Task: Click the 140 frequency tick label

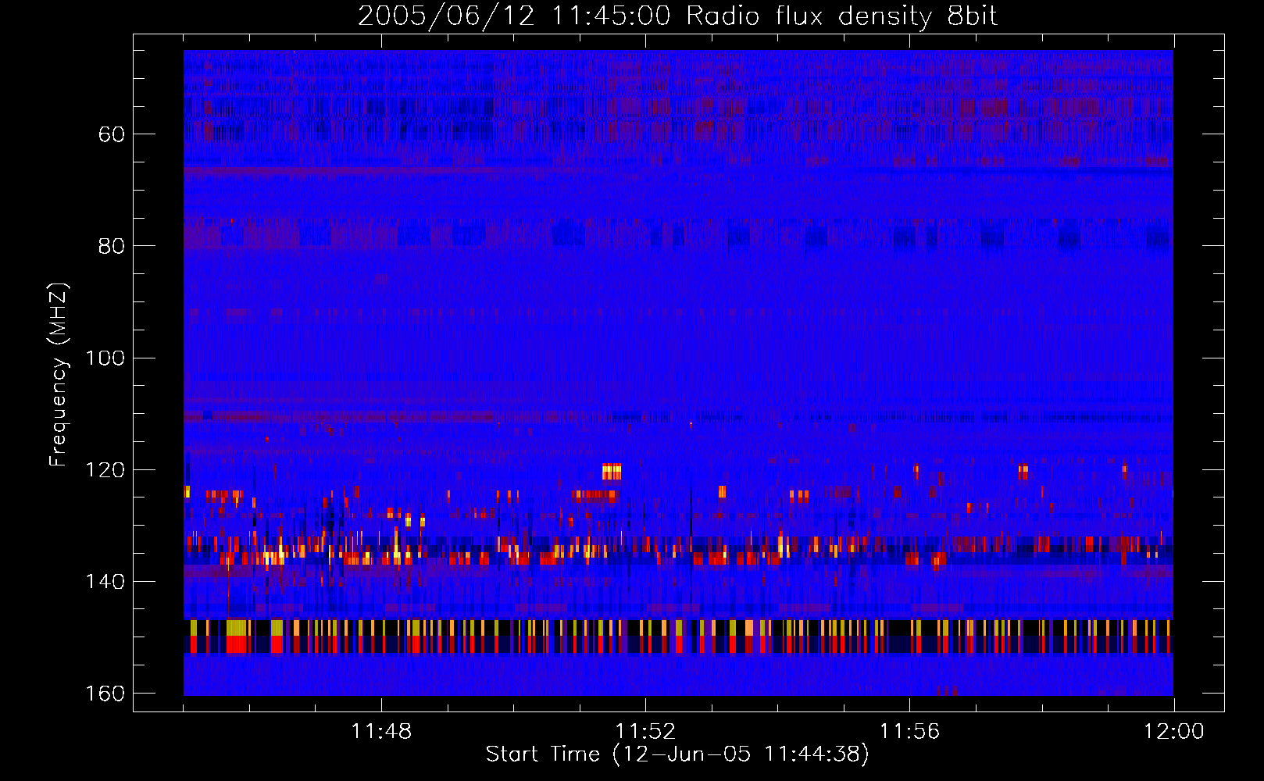Action: [x=105, y=581]
